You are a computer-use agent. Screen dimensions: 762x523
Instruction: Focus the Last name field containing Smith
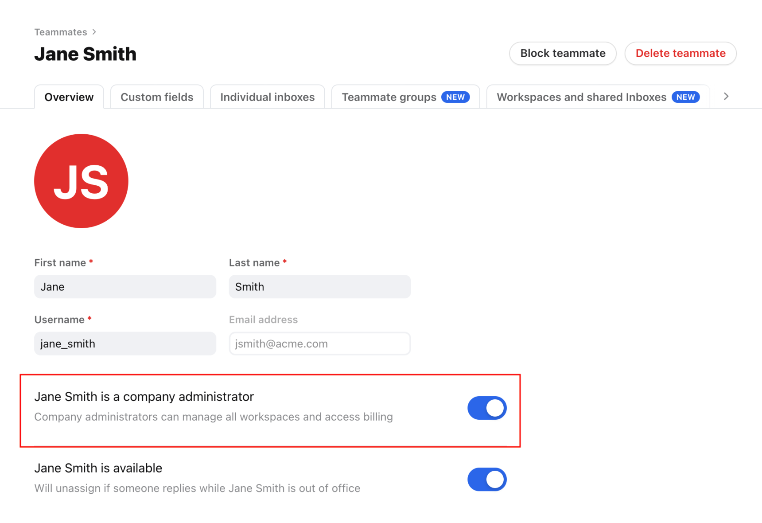tap(319, 287)
